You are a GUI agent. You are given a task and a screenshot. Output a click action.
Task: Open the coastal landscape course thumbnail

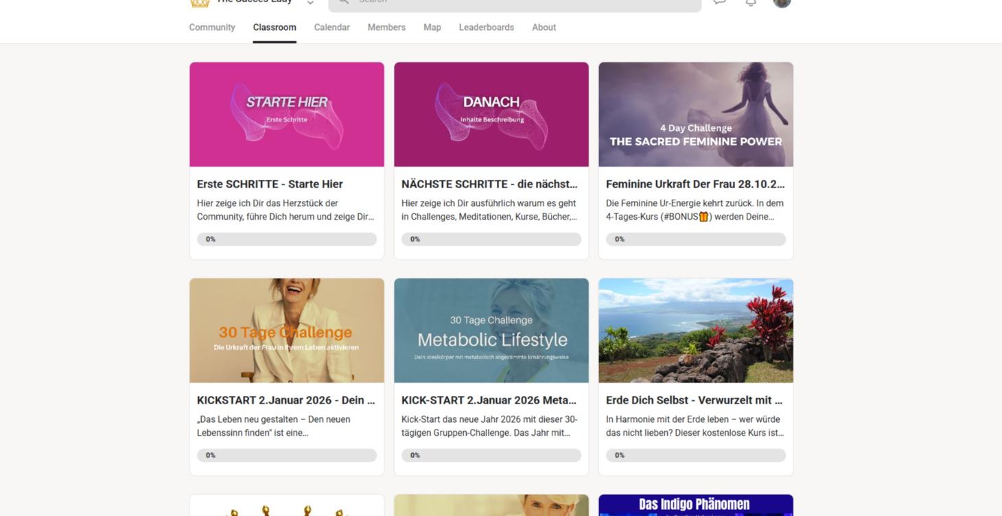click(x=696, y=331)
